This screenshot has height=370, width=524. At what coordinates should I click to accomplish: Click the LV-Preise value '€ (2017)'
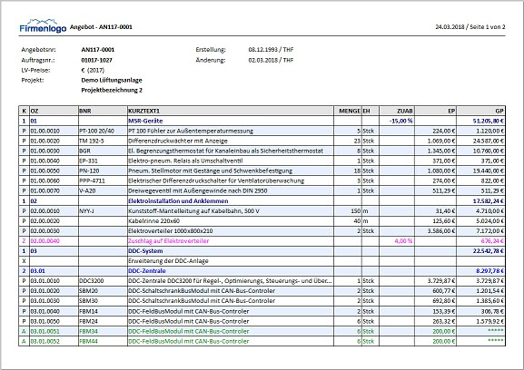(93, 71)
